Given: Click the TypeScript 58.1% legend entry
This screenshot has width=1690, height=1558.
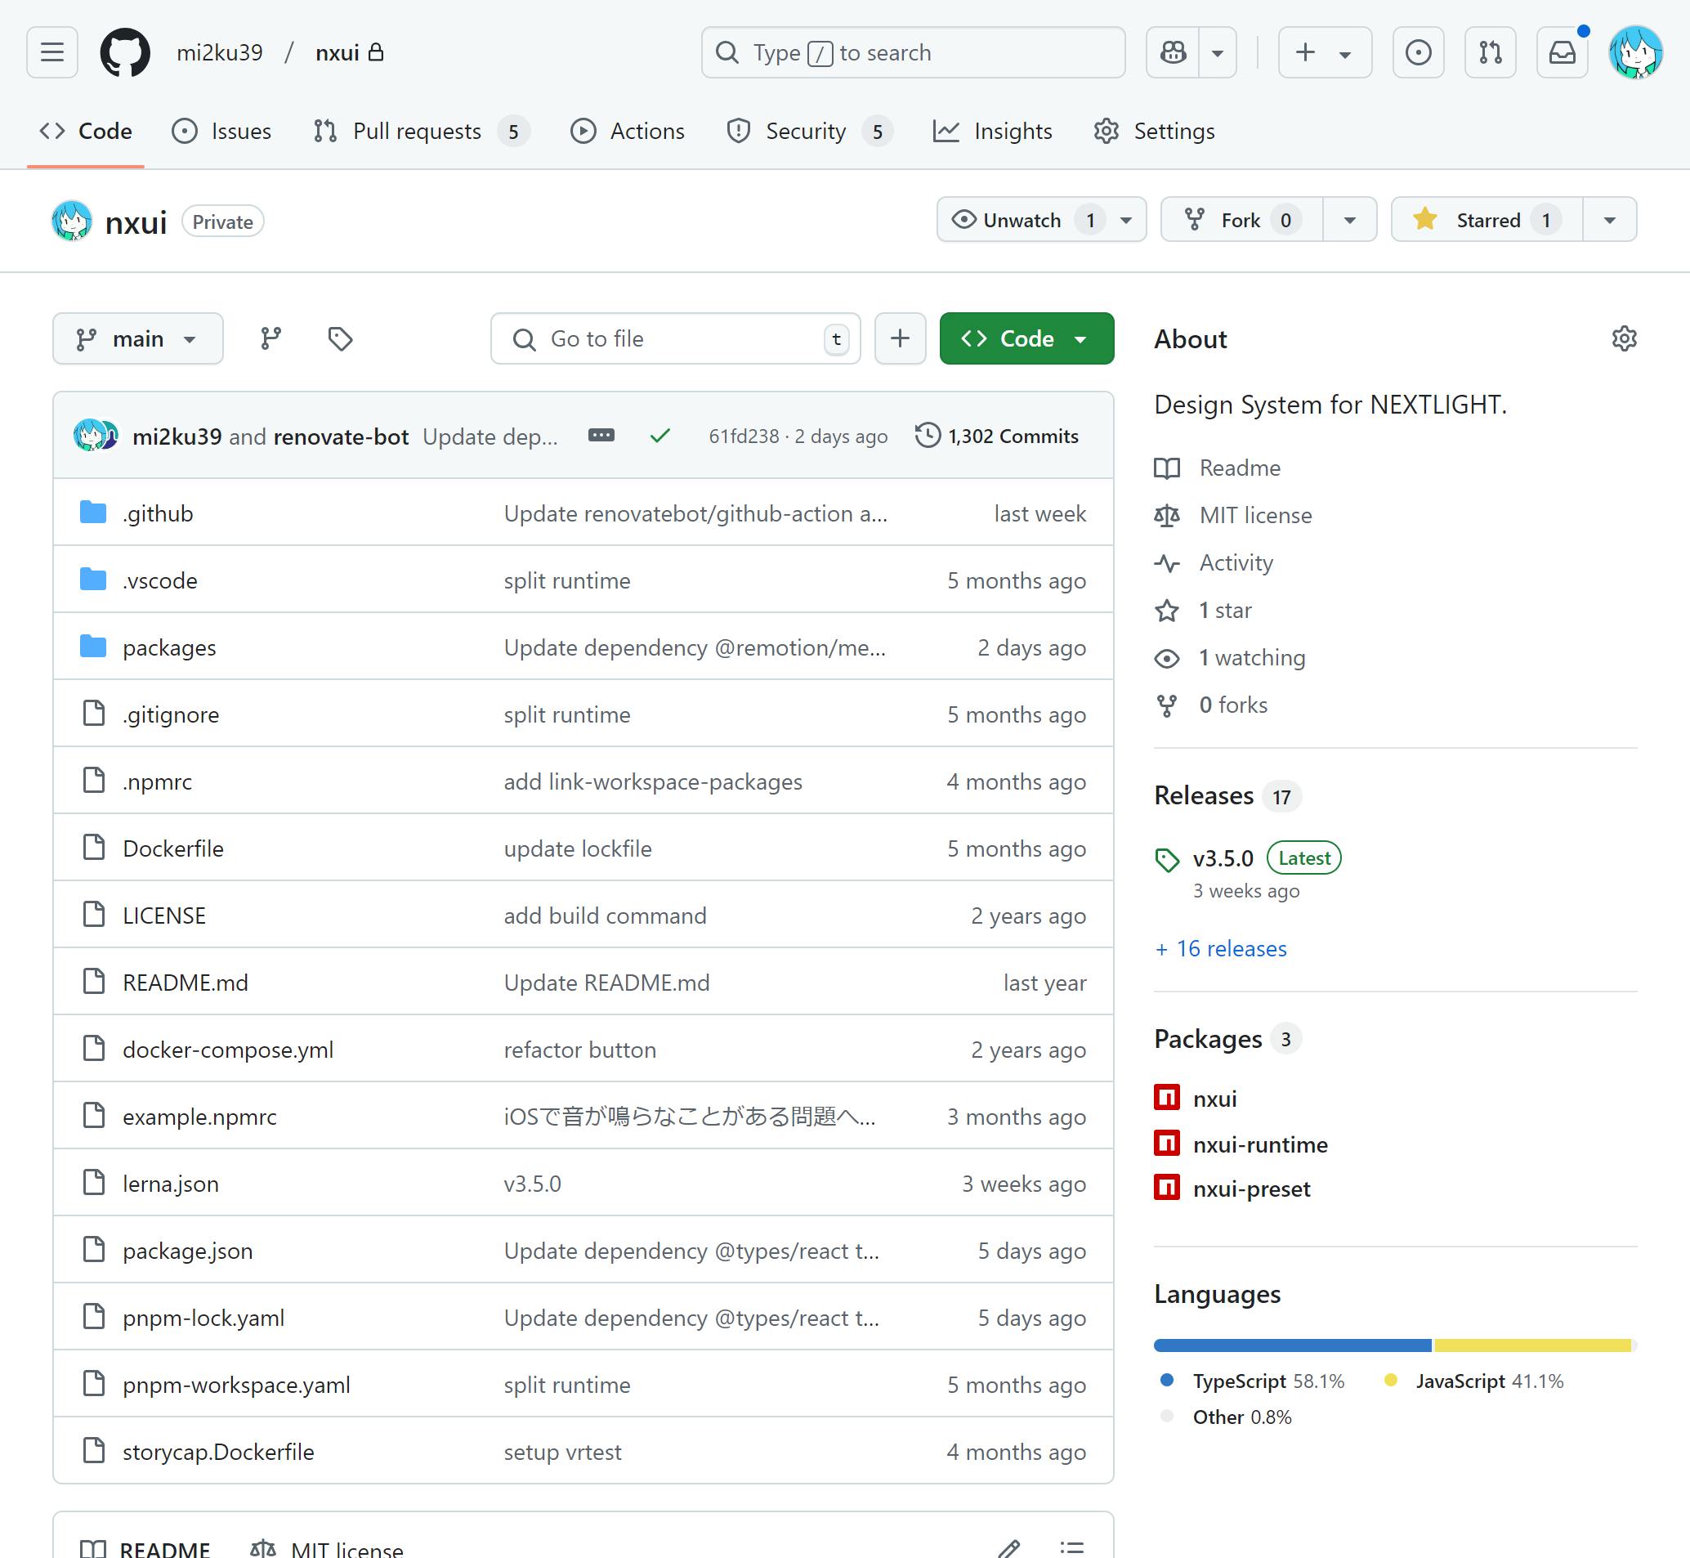Looking at the screenshot, I should click(x=1252, y=1381).
